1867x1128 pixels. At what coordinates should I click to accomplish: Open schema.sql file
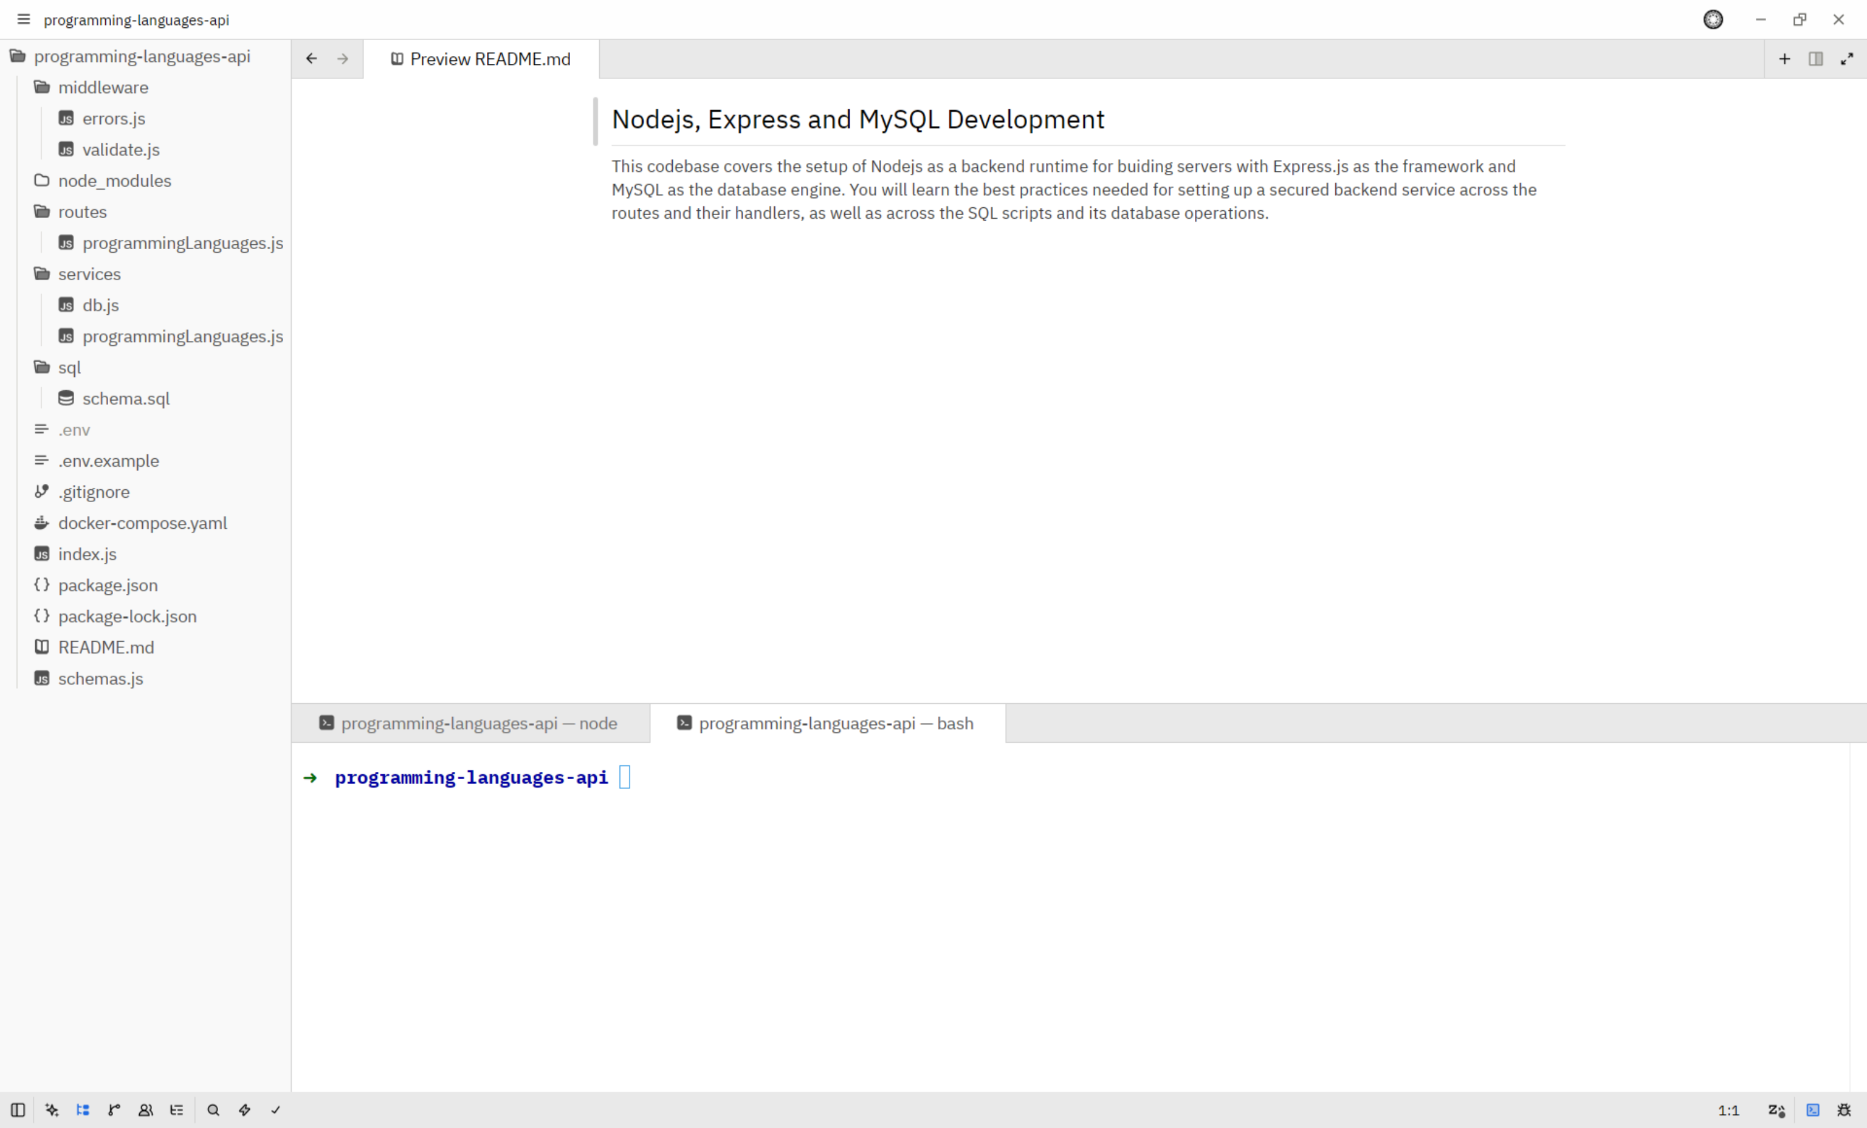tap(145, 399)
